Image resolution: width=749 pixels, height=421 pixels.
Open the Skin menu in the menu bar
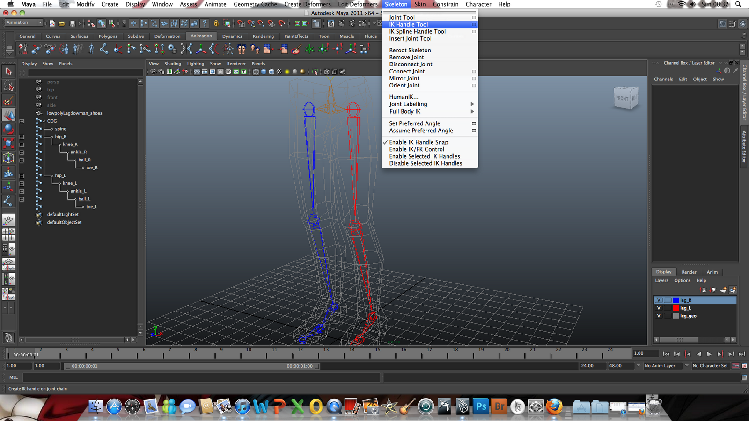point(419,4)
